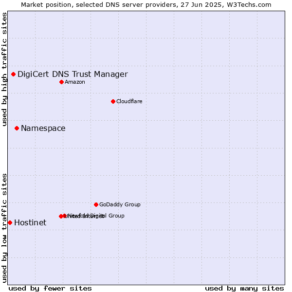Click the Hostinet red data point
Screen dimensions: 292x292
click(x=10, y=223)
